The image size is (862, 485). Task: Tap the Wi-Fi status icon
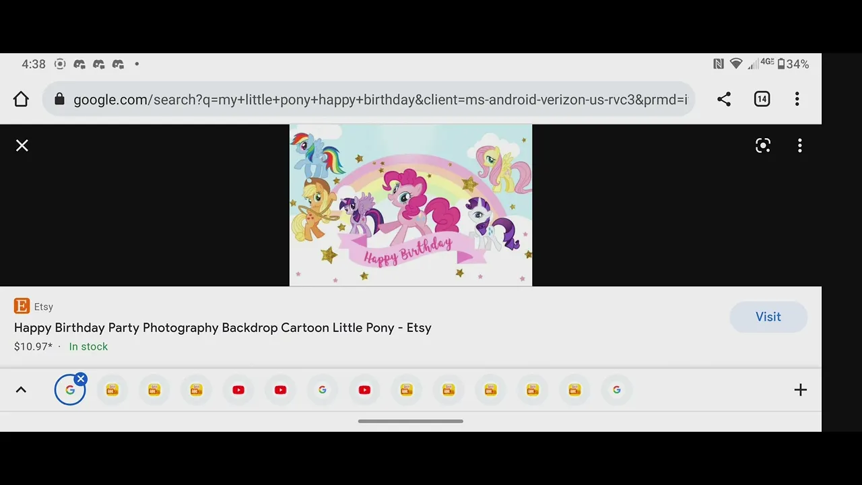click(736, 64)
